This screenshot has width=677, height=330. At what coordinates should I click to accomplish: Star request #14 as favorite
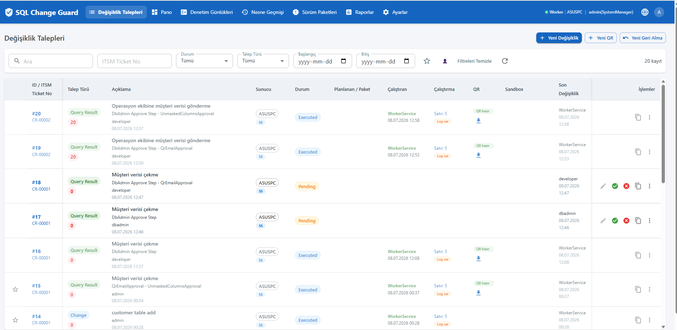(x=15, y=320)
